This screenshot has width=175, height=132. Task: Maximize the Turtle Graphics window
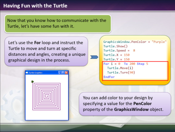click(x=63, y=73)
